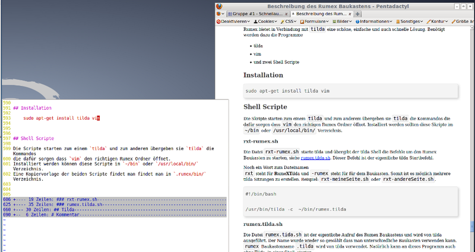Open the Kontur toolbar menu
Viewport: 475px width, 252px height.
[x=437, y=21]
